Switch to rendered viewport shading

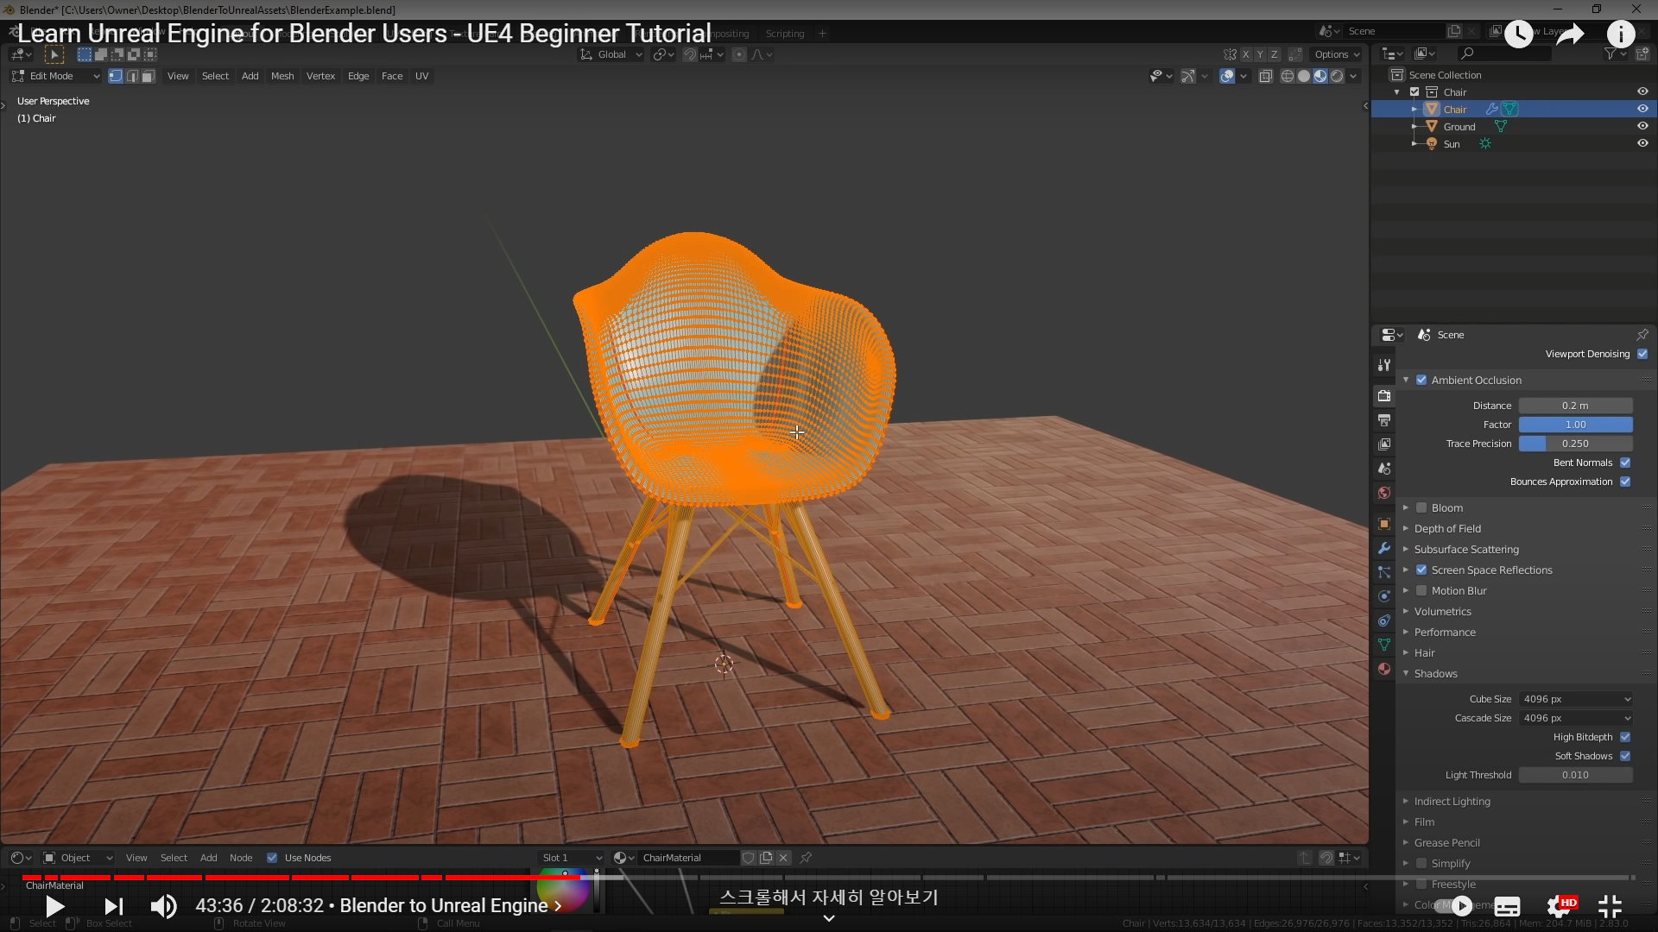pyautogui.click(x=1337, y=76)
